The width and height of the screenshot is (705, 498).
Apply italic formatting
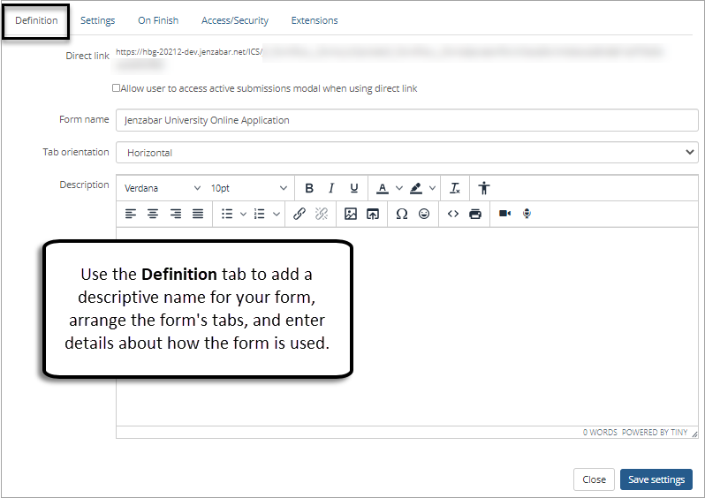[x=331, y=188]
